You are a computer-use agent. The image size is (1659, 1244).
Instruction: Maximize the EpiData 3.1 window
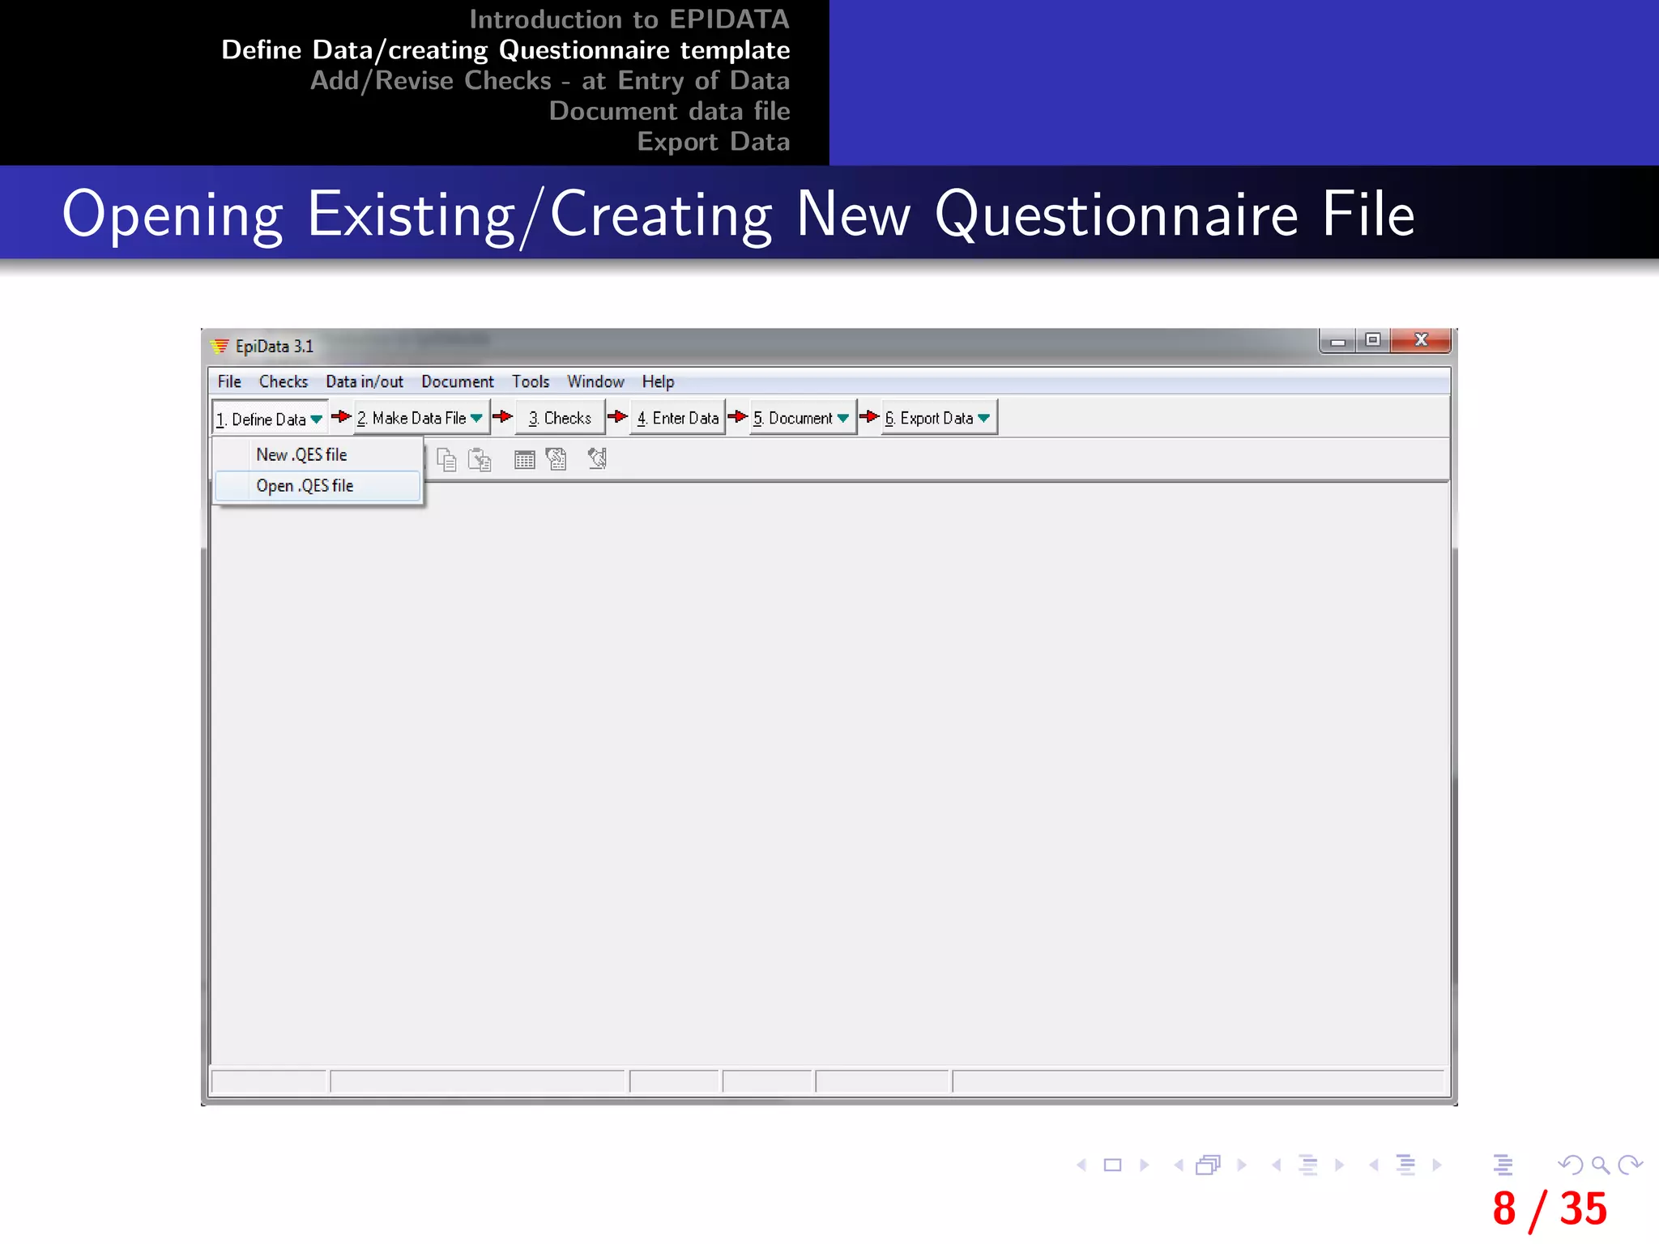pyautogui.click(x=1372, y=340)
